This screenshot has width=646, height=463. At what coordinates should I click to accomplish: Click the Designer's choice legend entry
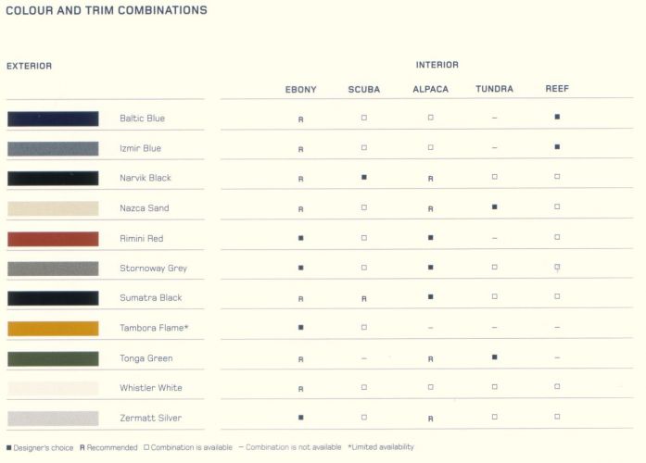pos(40,448)
